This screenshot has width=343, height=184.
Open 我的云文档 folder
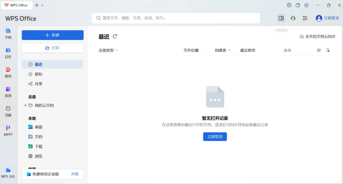tap(41, 105)
